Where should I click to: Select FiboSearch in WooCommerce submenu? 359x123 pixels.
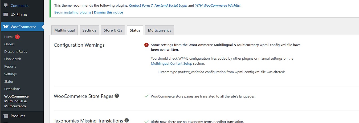(13, 59)
